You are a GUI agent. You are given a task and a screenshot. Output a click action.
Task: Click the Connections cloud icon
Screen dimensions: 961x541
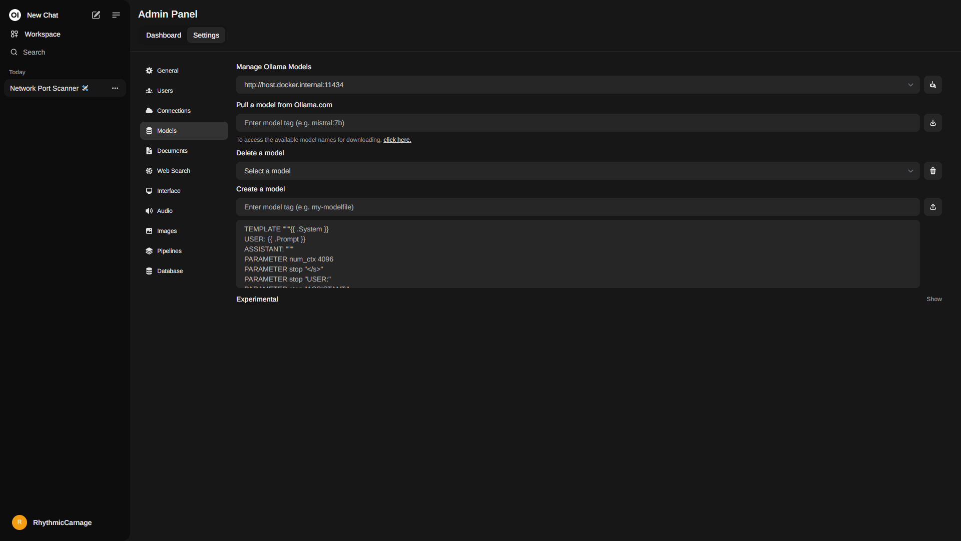(x=149, y=111)
